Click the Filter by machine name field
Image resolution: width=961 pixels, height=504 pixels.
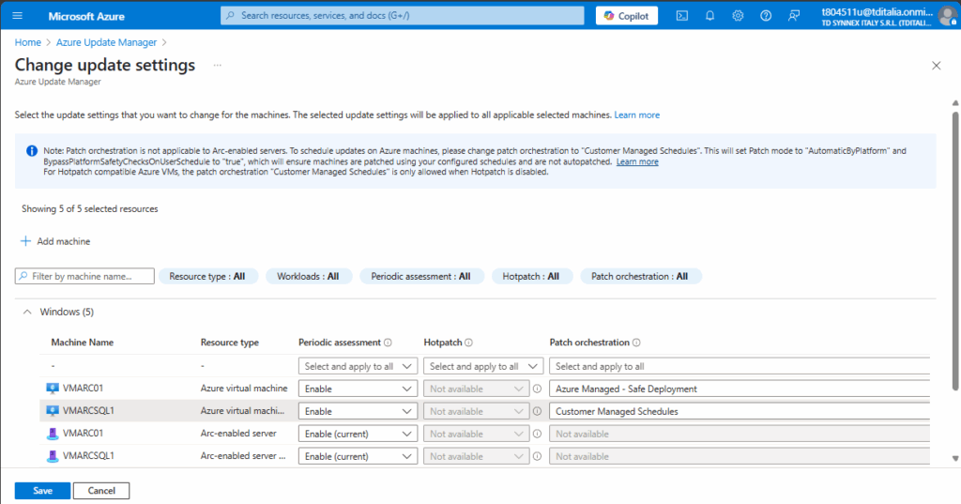84,277
